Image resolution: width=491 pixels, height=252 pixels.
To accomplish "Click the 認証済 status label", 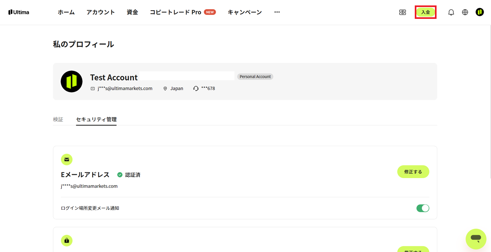I will [x=133, y=175].
